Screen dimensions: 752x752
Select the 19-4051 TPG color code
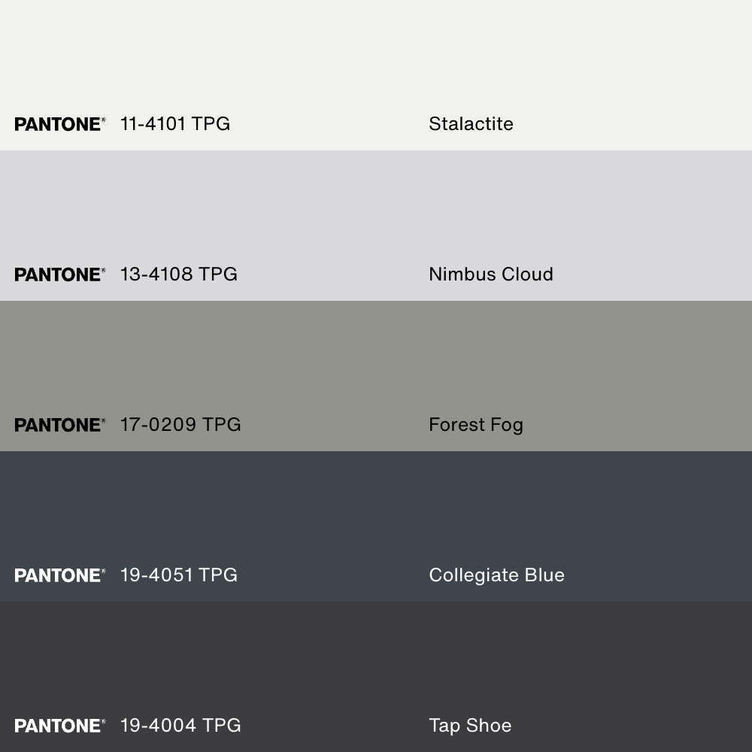tap(179, 575)
